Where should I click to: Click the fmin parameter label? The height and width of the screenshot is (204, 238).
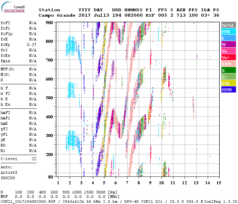5,61
